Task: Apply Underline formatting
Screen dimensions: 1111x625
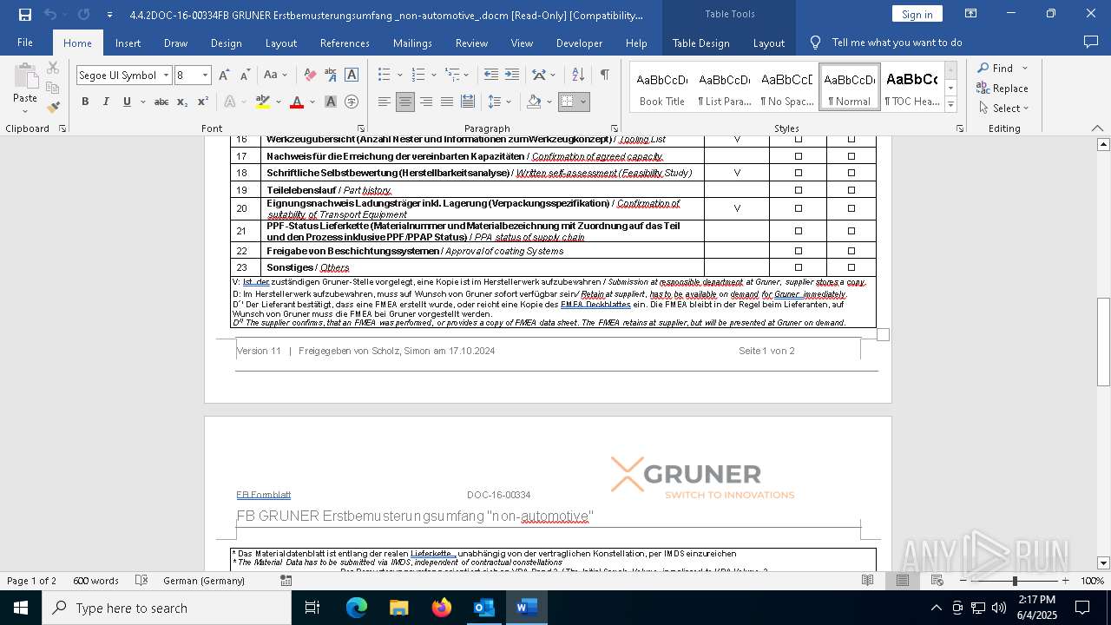Action: [127, 102]
